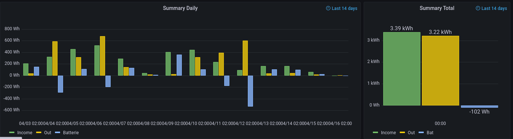Open yellow Out color swatch in Total legend
The image size is (513, 139).
coord(403,132)
